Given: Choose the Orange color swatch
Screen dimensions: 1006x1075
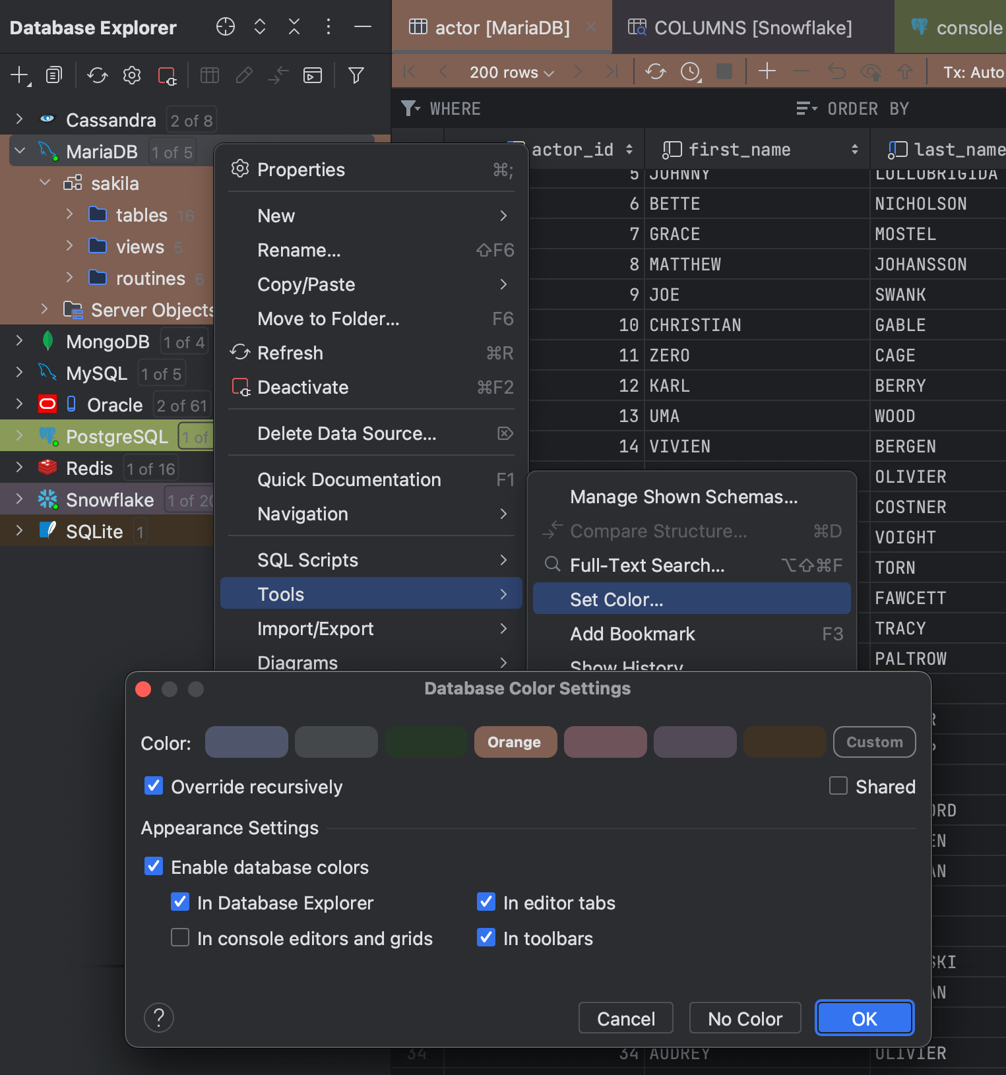Looking at the screenshot, I should (515, 742).
